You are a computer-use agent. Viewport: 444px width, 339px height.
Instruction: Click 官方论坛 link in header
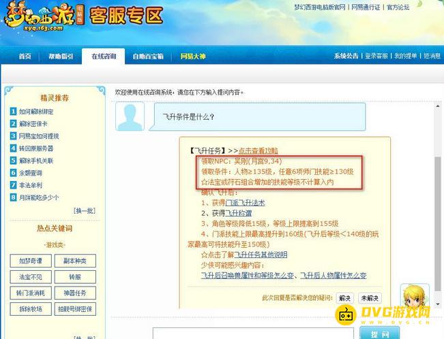[x=398, y=7]
